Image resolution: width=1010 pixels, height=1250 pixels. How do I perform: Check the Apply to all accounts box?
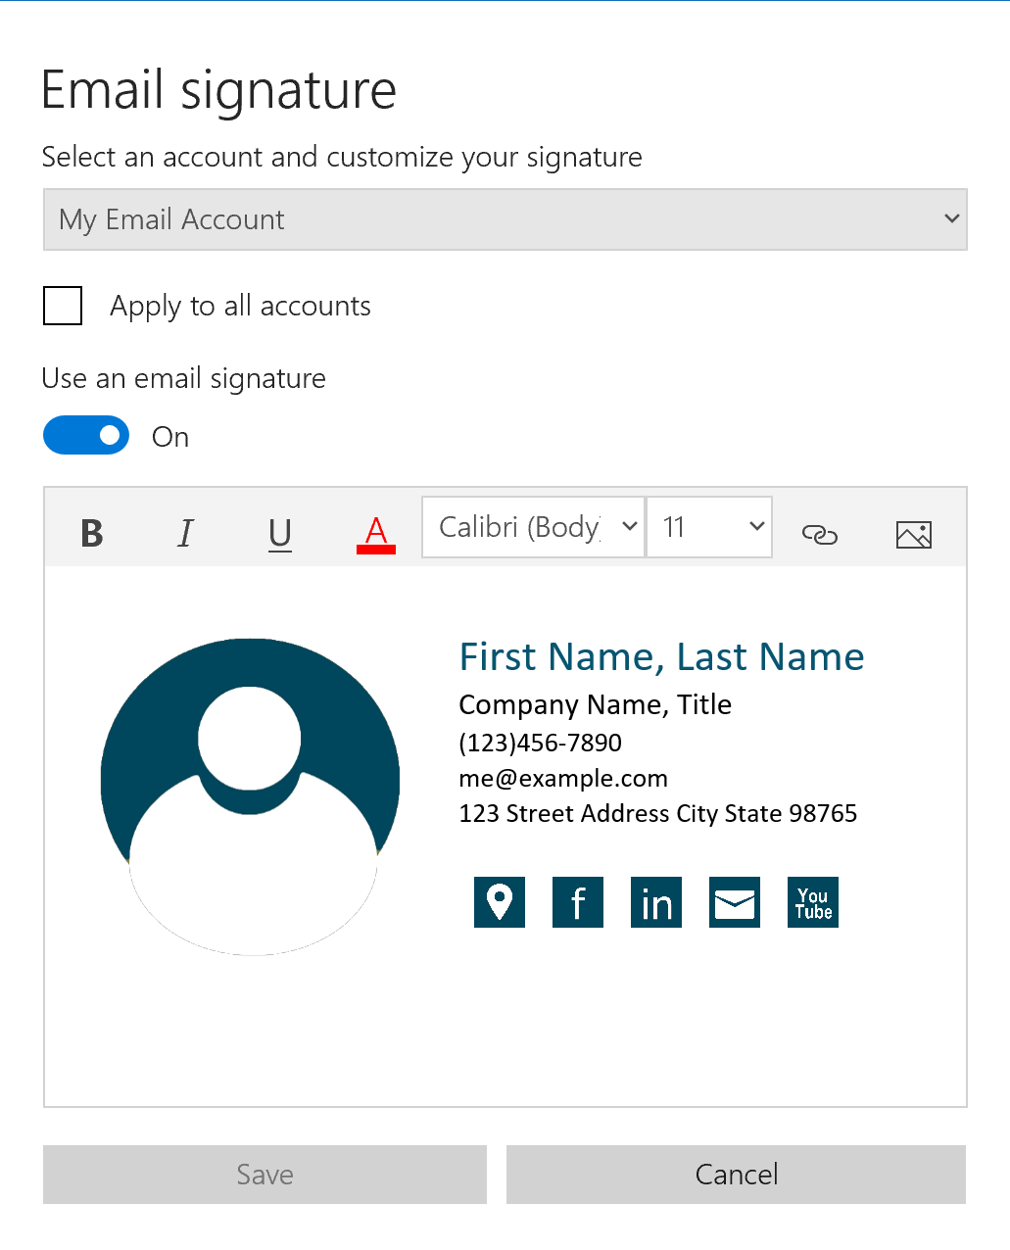coord(63,306)
